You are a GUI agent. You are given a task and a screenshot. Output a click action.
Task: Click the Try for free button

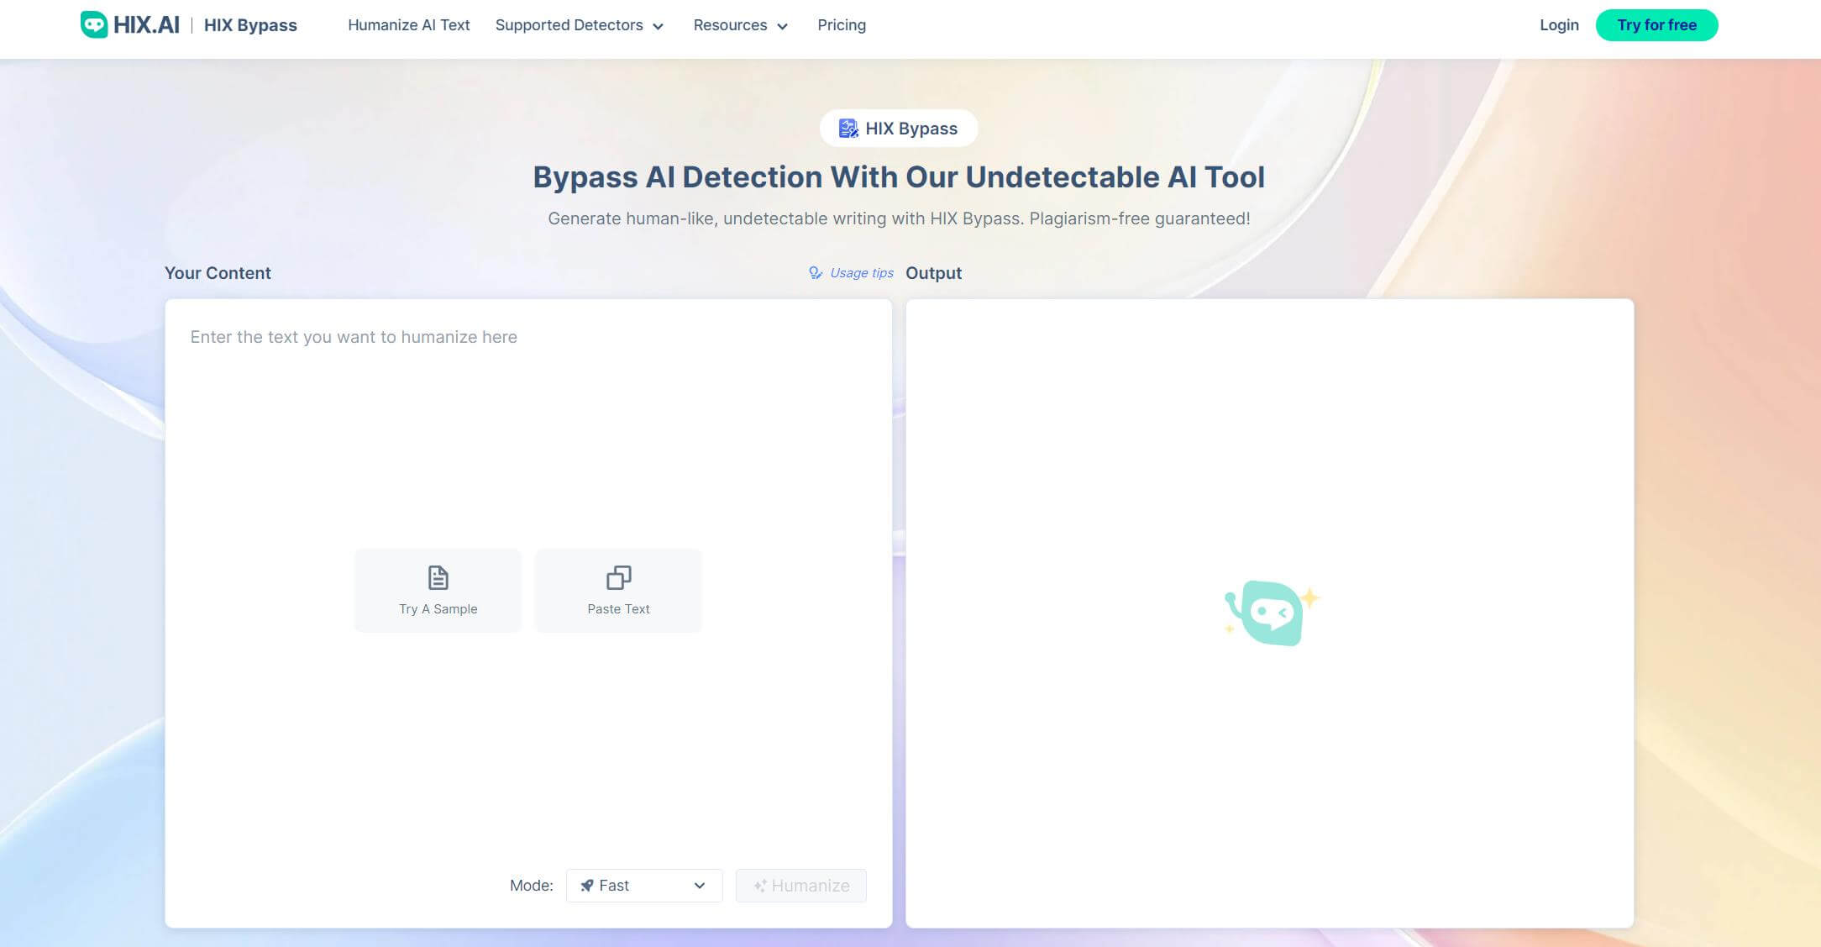pos(1655,24)
